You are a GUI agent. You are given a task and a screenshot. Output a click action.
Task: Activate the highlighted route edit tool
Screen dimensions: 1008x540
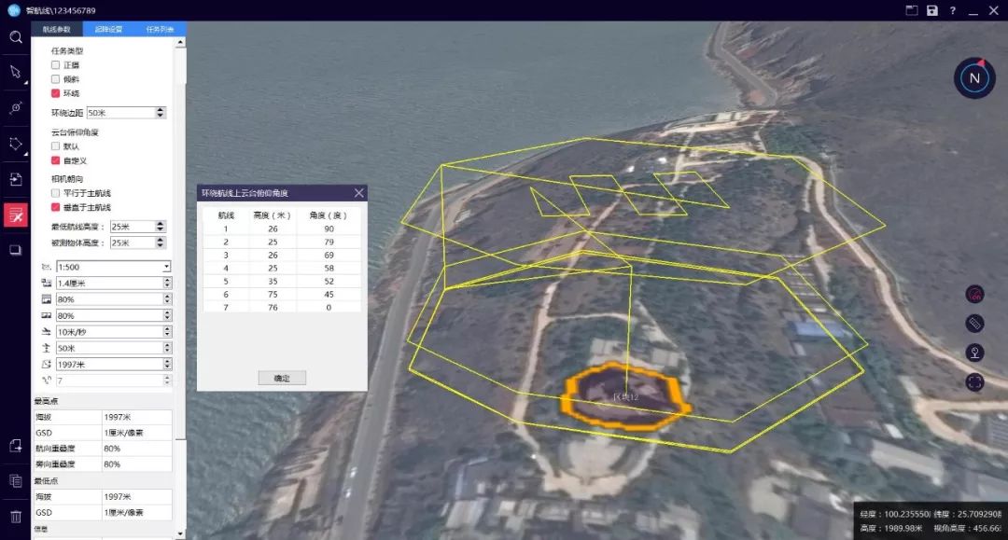click(x=15, y=215)
